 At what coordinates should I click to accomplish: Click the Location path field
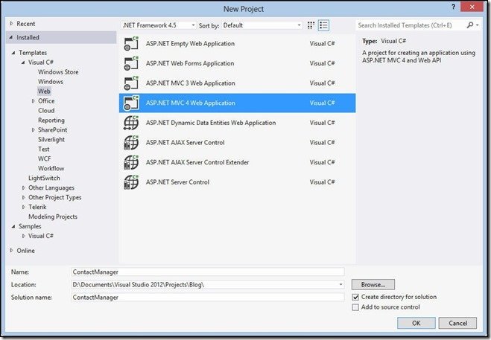coord(204,285)
